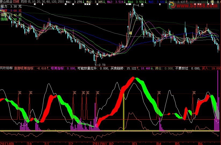
Task: Click the 10 month axis label
Action: pyautogui.click(x=30, y=143)
